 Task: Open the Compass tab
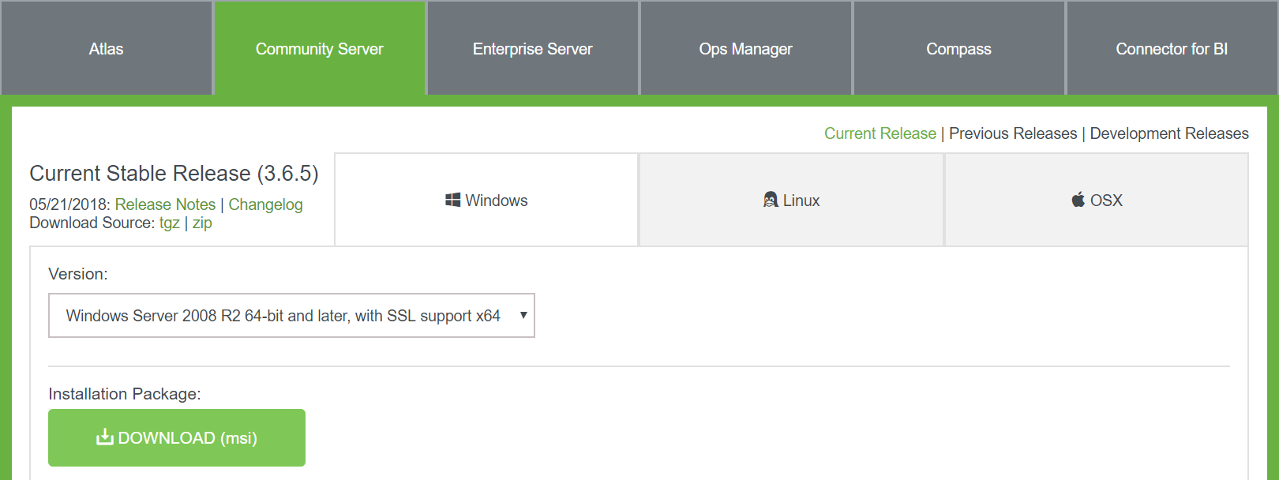click(959, 48)
